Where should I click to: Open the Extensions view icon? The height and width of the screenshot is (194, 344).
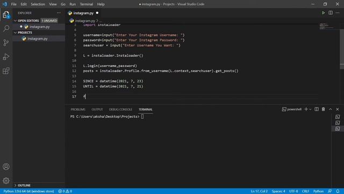(6, 71)
